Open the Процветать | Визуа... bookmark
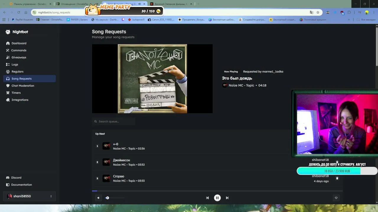378x212 pixels. [x=191, y=20]
